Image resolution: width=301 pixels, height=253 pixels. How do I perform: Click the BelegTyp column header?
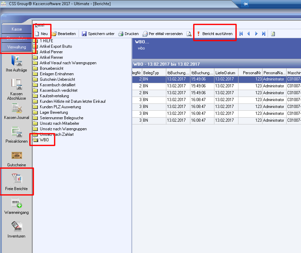click(x=154, y=73)
